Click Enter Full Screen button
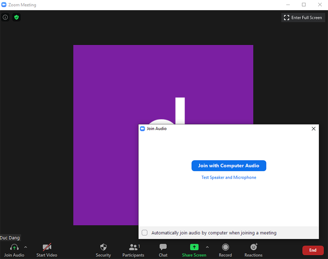Screen dimensions: 328x259 click(303, 18)
